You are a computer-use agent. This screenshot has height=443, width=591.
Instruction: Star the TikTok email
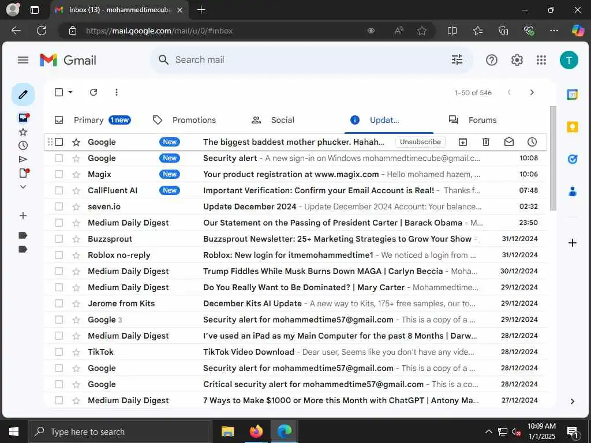[x=76, y=352]
